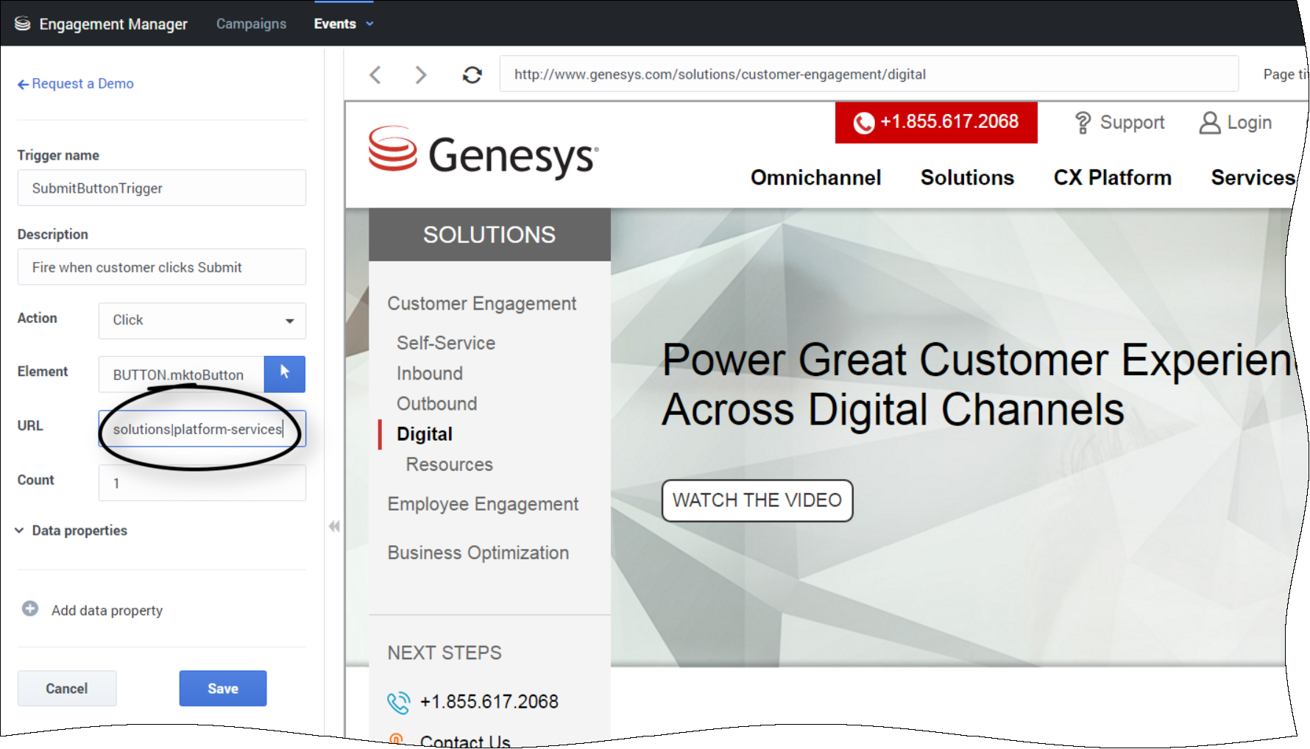Click the Engagement Manager logo icon
The width and height of the screenshot is (1310, 749).
click(x=23, y=24)
